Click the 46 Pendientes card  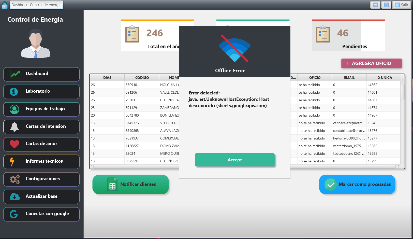tap(348, 36)
